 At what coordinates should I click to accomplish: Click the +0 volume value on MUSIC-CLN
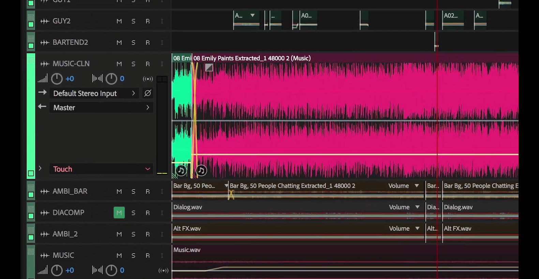coord(70,79)
